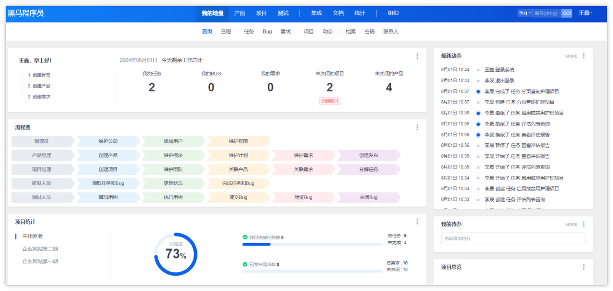This screenshot has width=613, height=291.
Task: Click the green check icon beside 已发布需求数
Action: coord(245,264)
